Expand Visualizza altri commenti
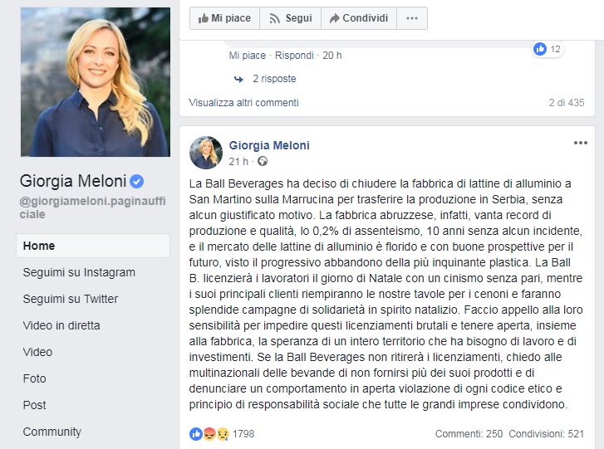Image resolution: width=604 pixels, height=449 pixels. tap(243, 103)
